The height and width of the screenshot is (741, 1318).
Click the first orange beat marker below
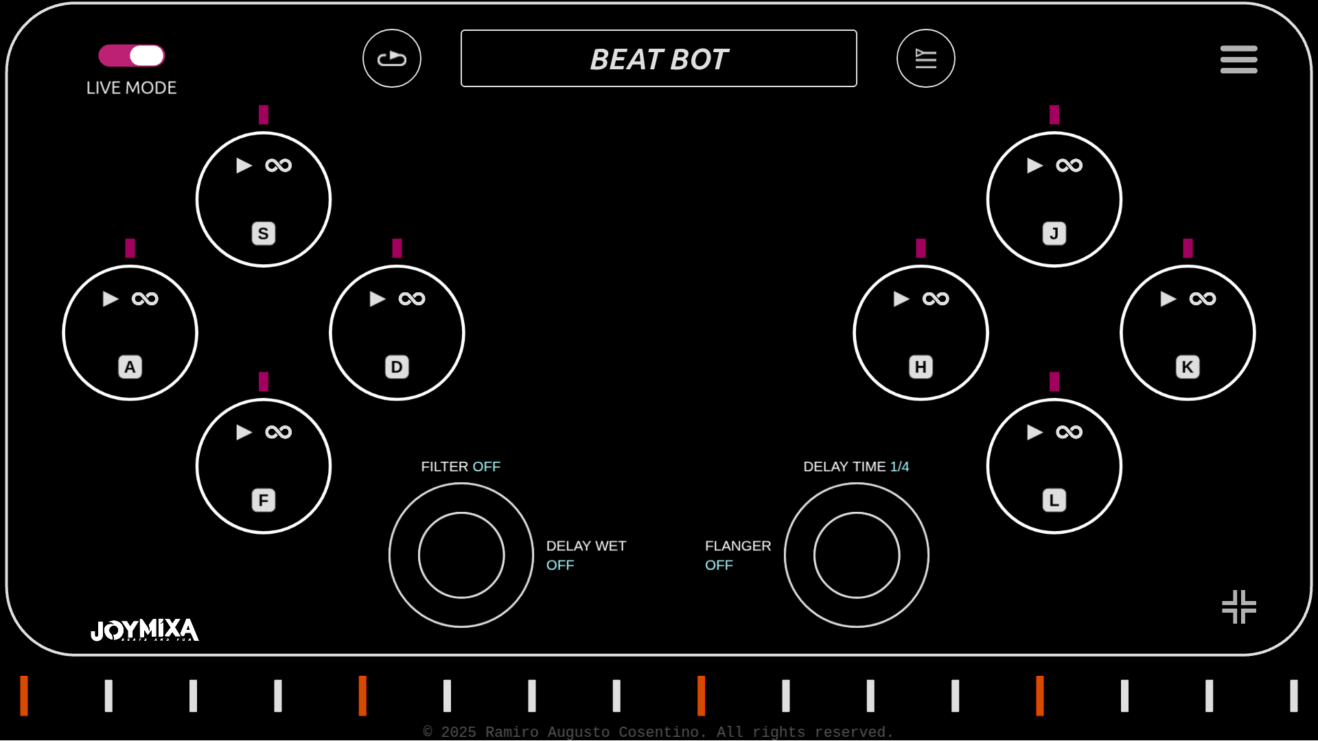[25, 696]
